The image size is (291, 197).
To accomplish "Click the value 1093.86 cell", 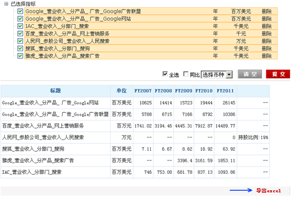I will point(226,172).
